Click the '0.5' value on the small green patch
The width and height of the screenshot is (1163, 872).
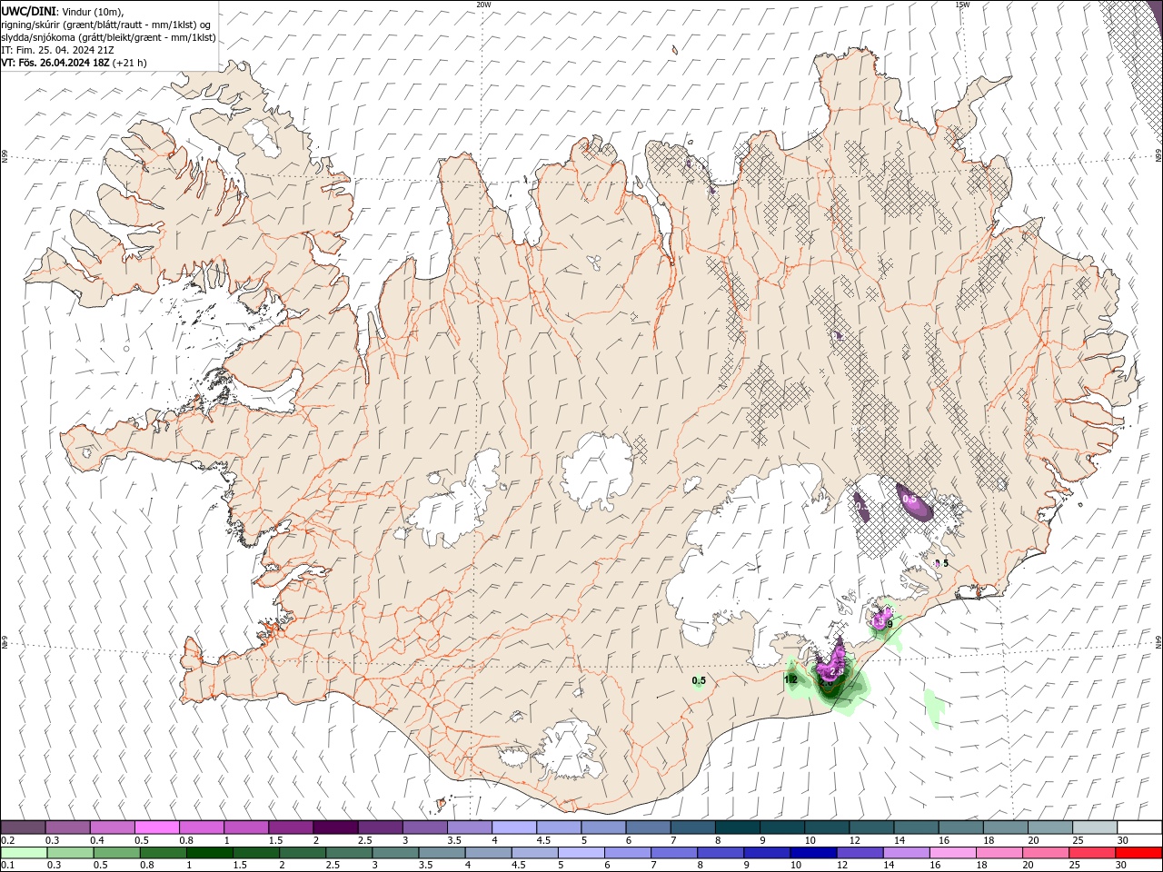(x=699, y=681)
